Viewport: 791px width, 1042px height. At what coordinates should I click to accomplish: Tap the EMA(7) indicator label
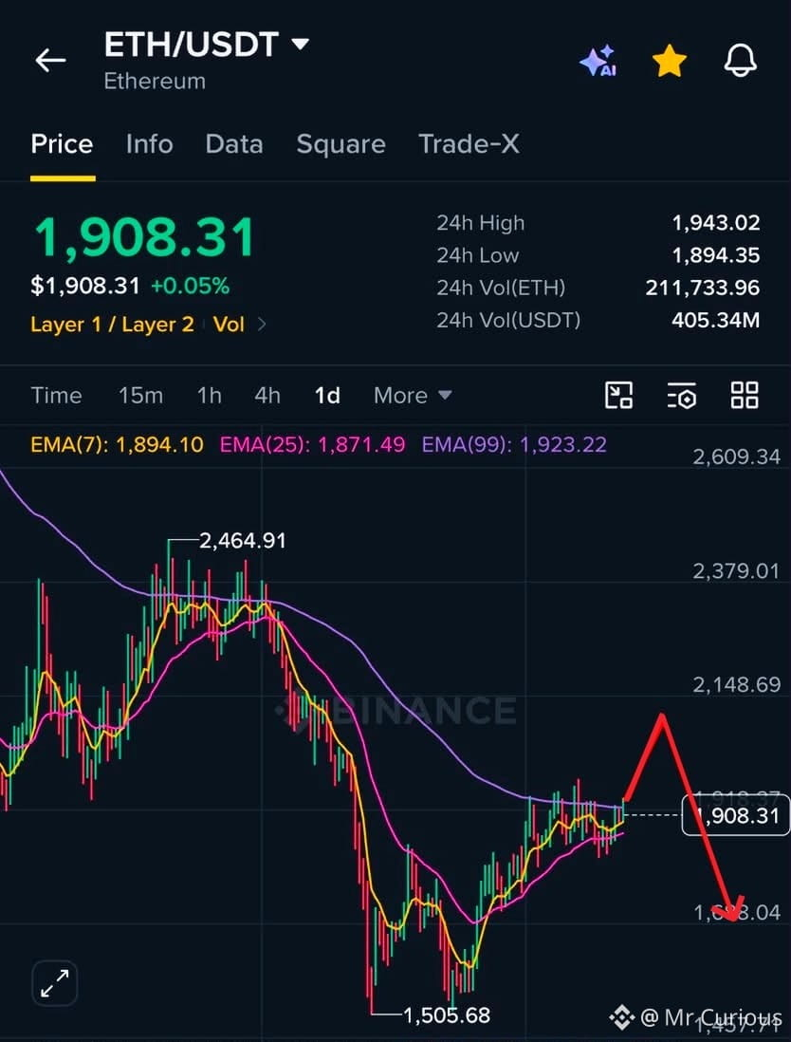[x=117, y=444]
